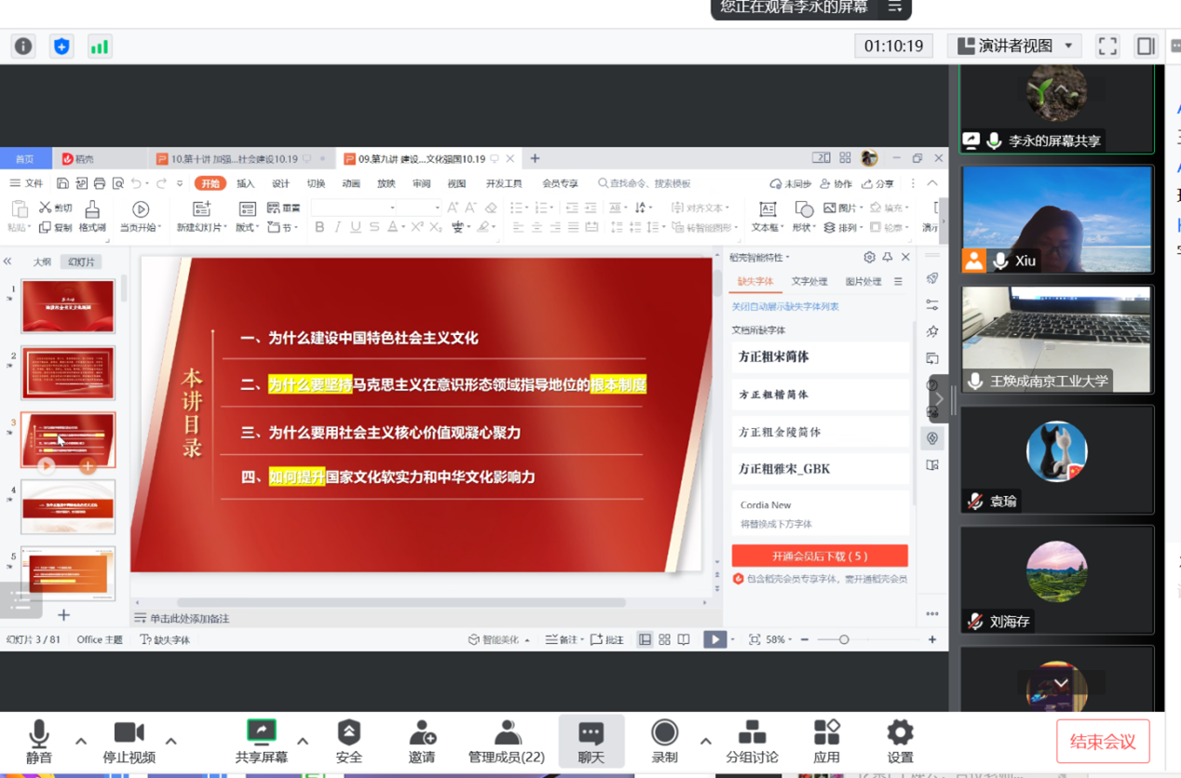1181x778 pixels.
Task: Click the green network signal icon
Action: [x=99, y=47]
